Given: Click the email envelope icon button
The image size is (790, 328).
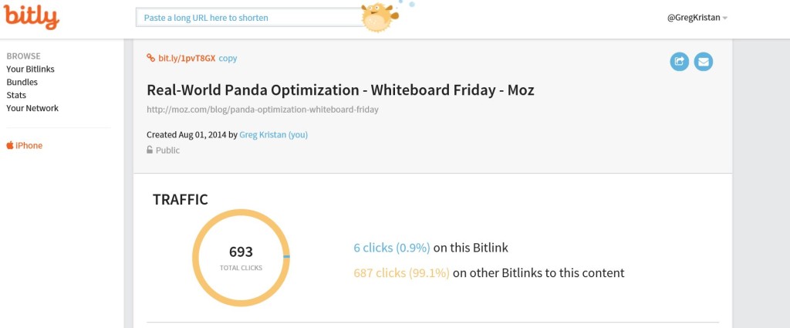Looking at the screenshot, I should pyautogui.click(x=704, y=62).
